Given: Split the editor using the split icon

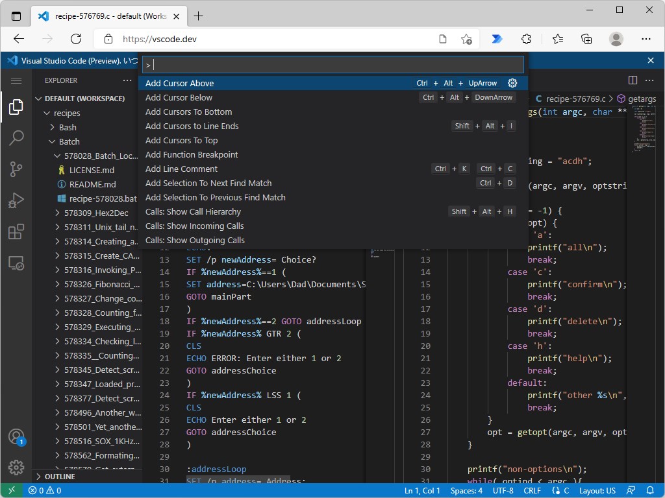Looking at the screenshot, I should coord(633,80).
